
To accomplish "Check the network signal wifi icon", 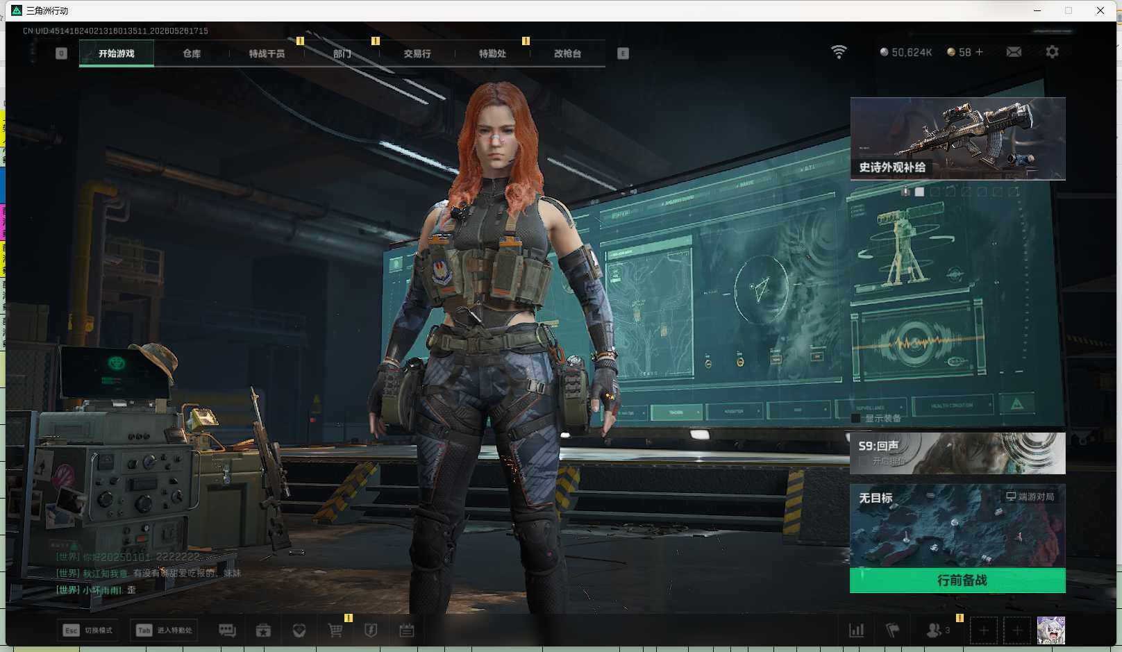I will (839, 52).
